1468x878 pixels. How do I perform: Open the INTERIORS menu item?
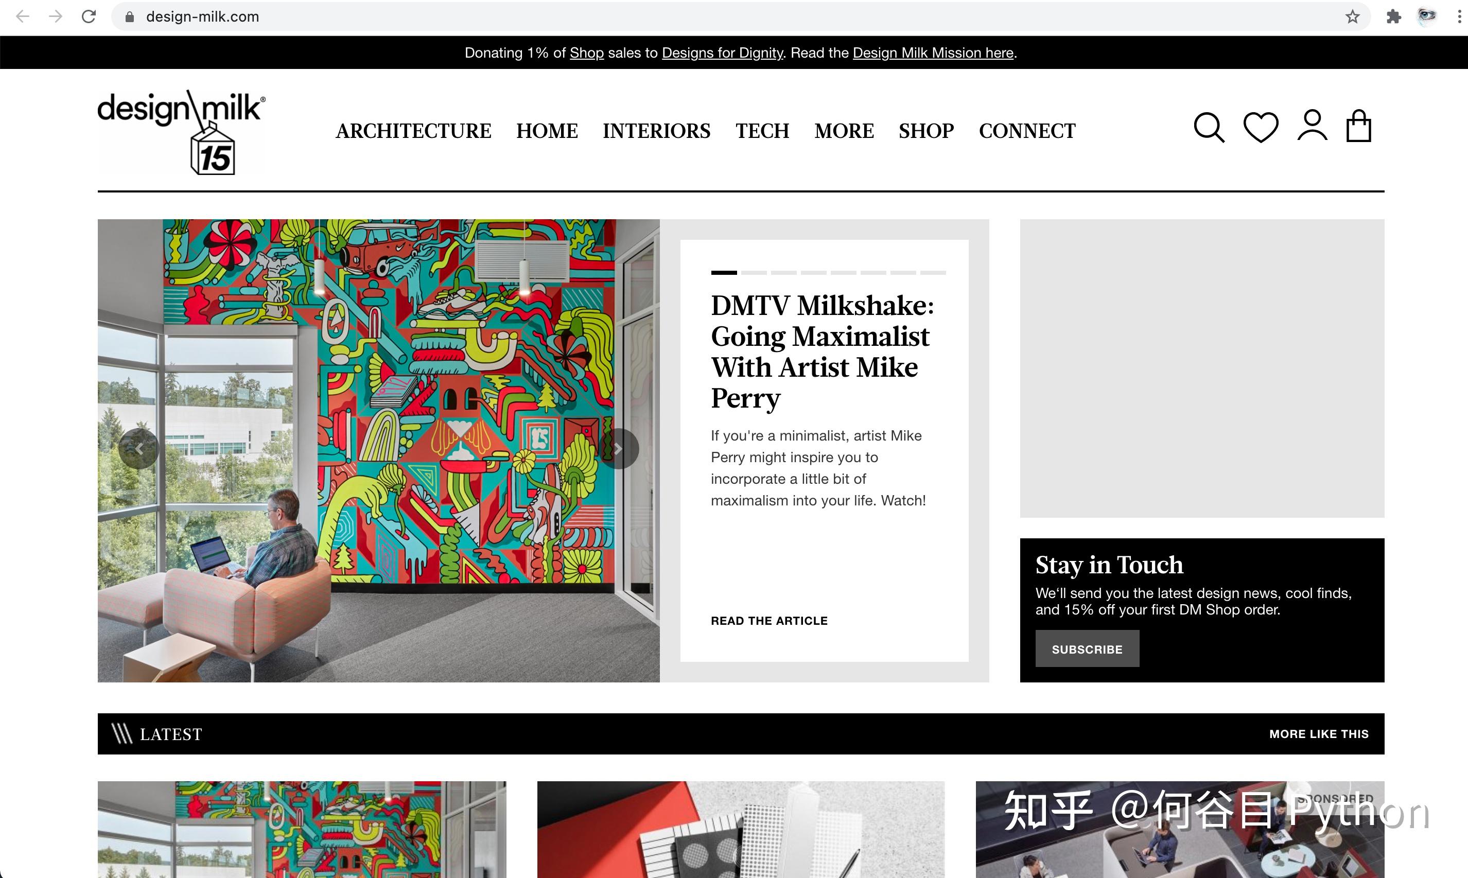[x=657, y=131]
